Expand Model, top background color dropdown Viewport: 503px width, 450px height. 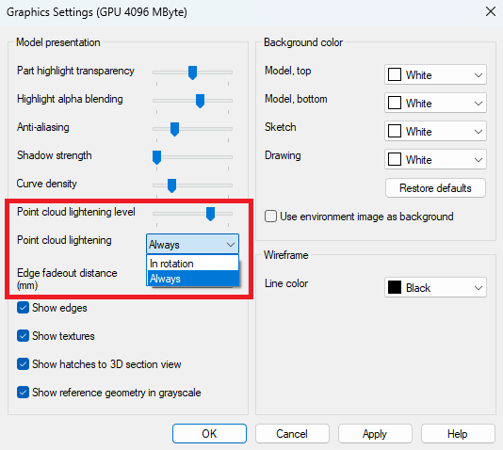pyautogui.click(x=435, y=74)
